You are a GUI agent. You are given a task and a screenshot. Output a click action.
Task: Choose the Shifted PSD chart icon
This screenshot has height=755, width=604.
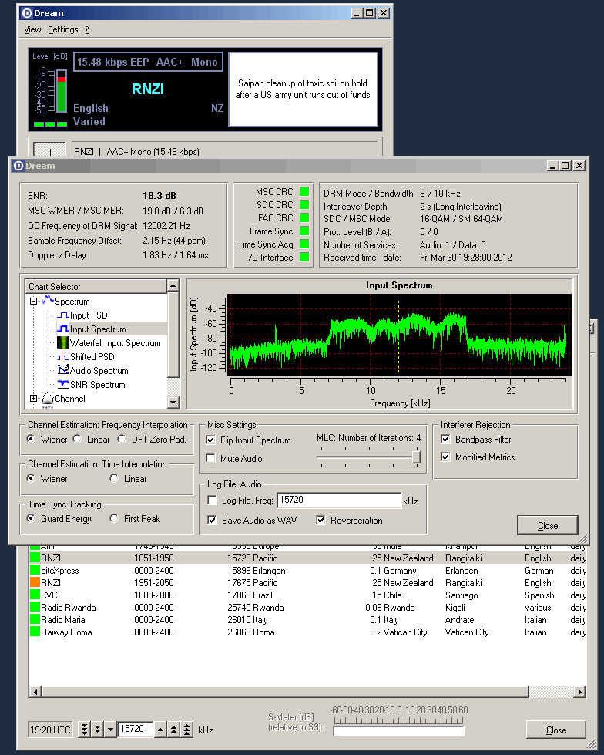coord(63,357)
